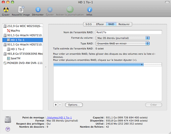
Task: Click the 465,8 Go disk icon
Action: pyautogui.click(x=5, y=54)
